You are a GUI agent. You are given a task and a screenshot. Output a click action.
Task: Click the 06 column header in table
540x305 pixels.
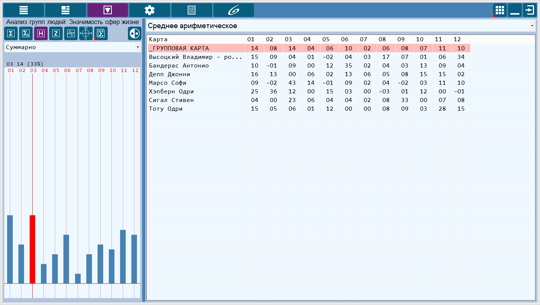tap(348, 39)
